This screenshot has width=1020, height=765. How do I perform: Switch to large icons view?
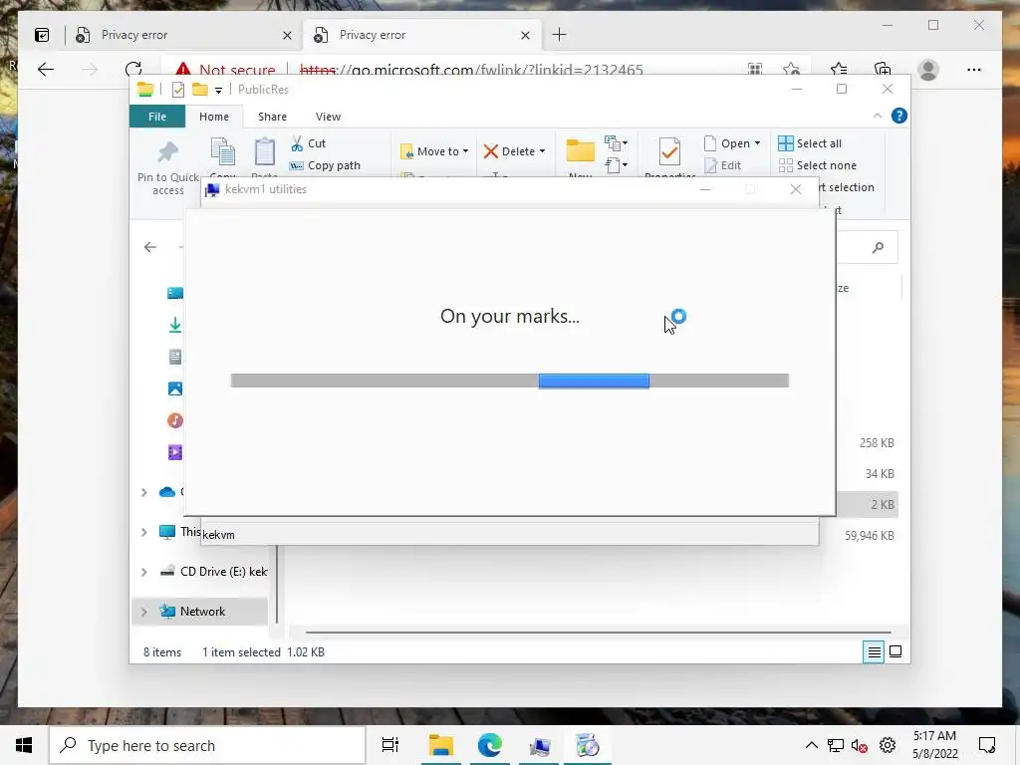coord(895,651)
